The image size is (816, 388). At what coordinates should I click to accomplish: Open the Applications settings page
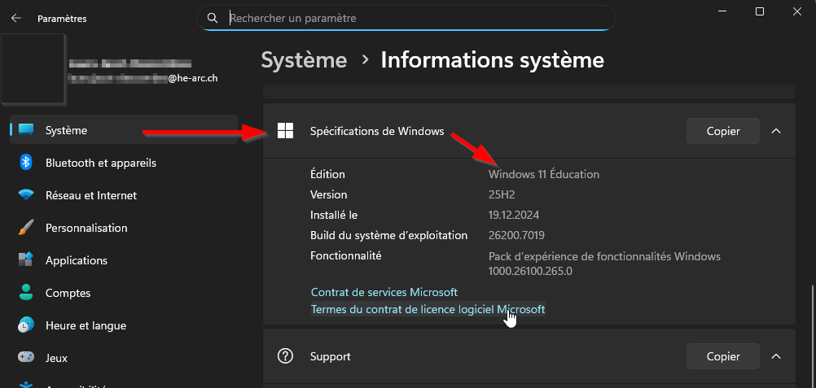[76, 260]
